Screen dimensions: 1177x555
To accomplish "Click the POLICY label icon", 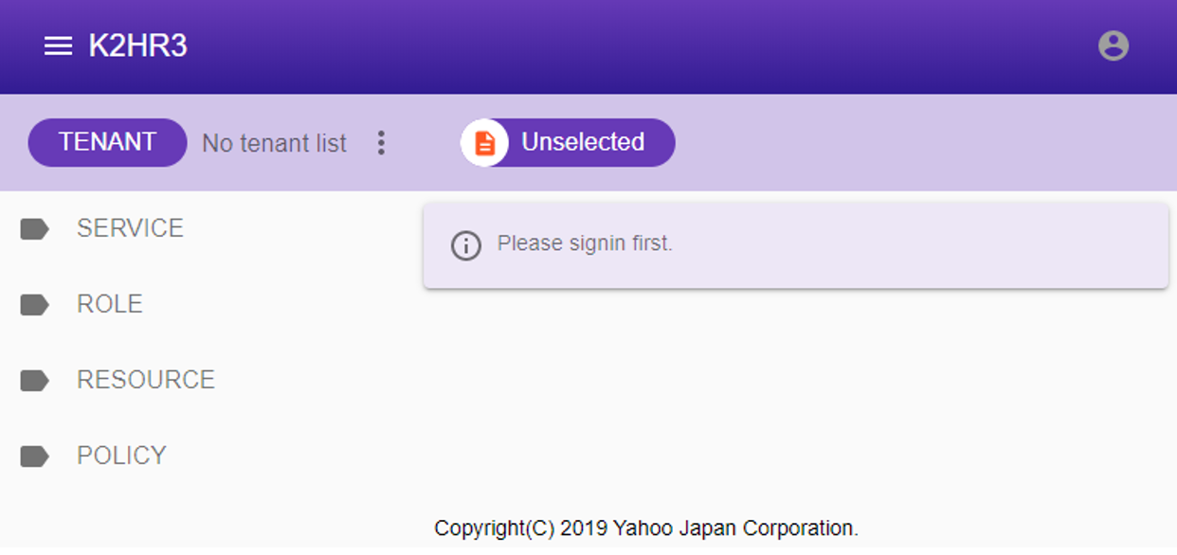I will pos(34,457).
